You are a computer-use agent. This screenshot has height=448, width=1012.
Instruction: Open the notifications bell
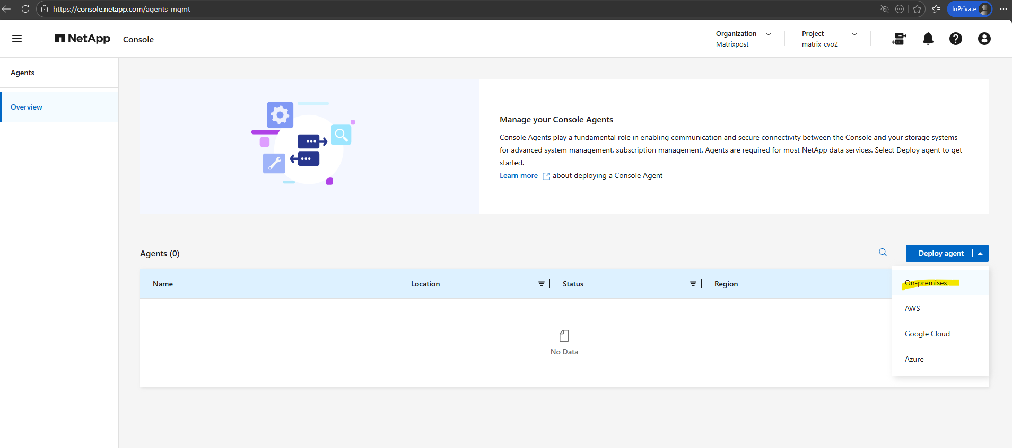pyautogui.click(x=928, y=39)
